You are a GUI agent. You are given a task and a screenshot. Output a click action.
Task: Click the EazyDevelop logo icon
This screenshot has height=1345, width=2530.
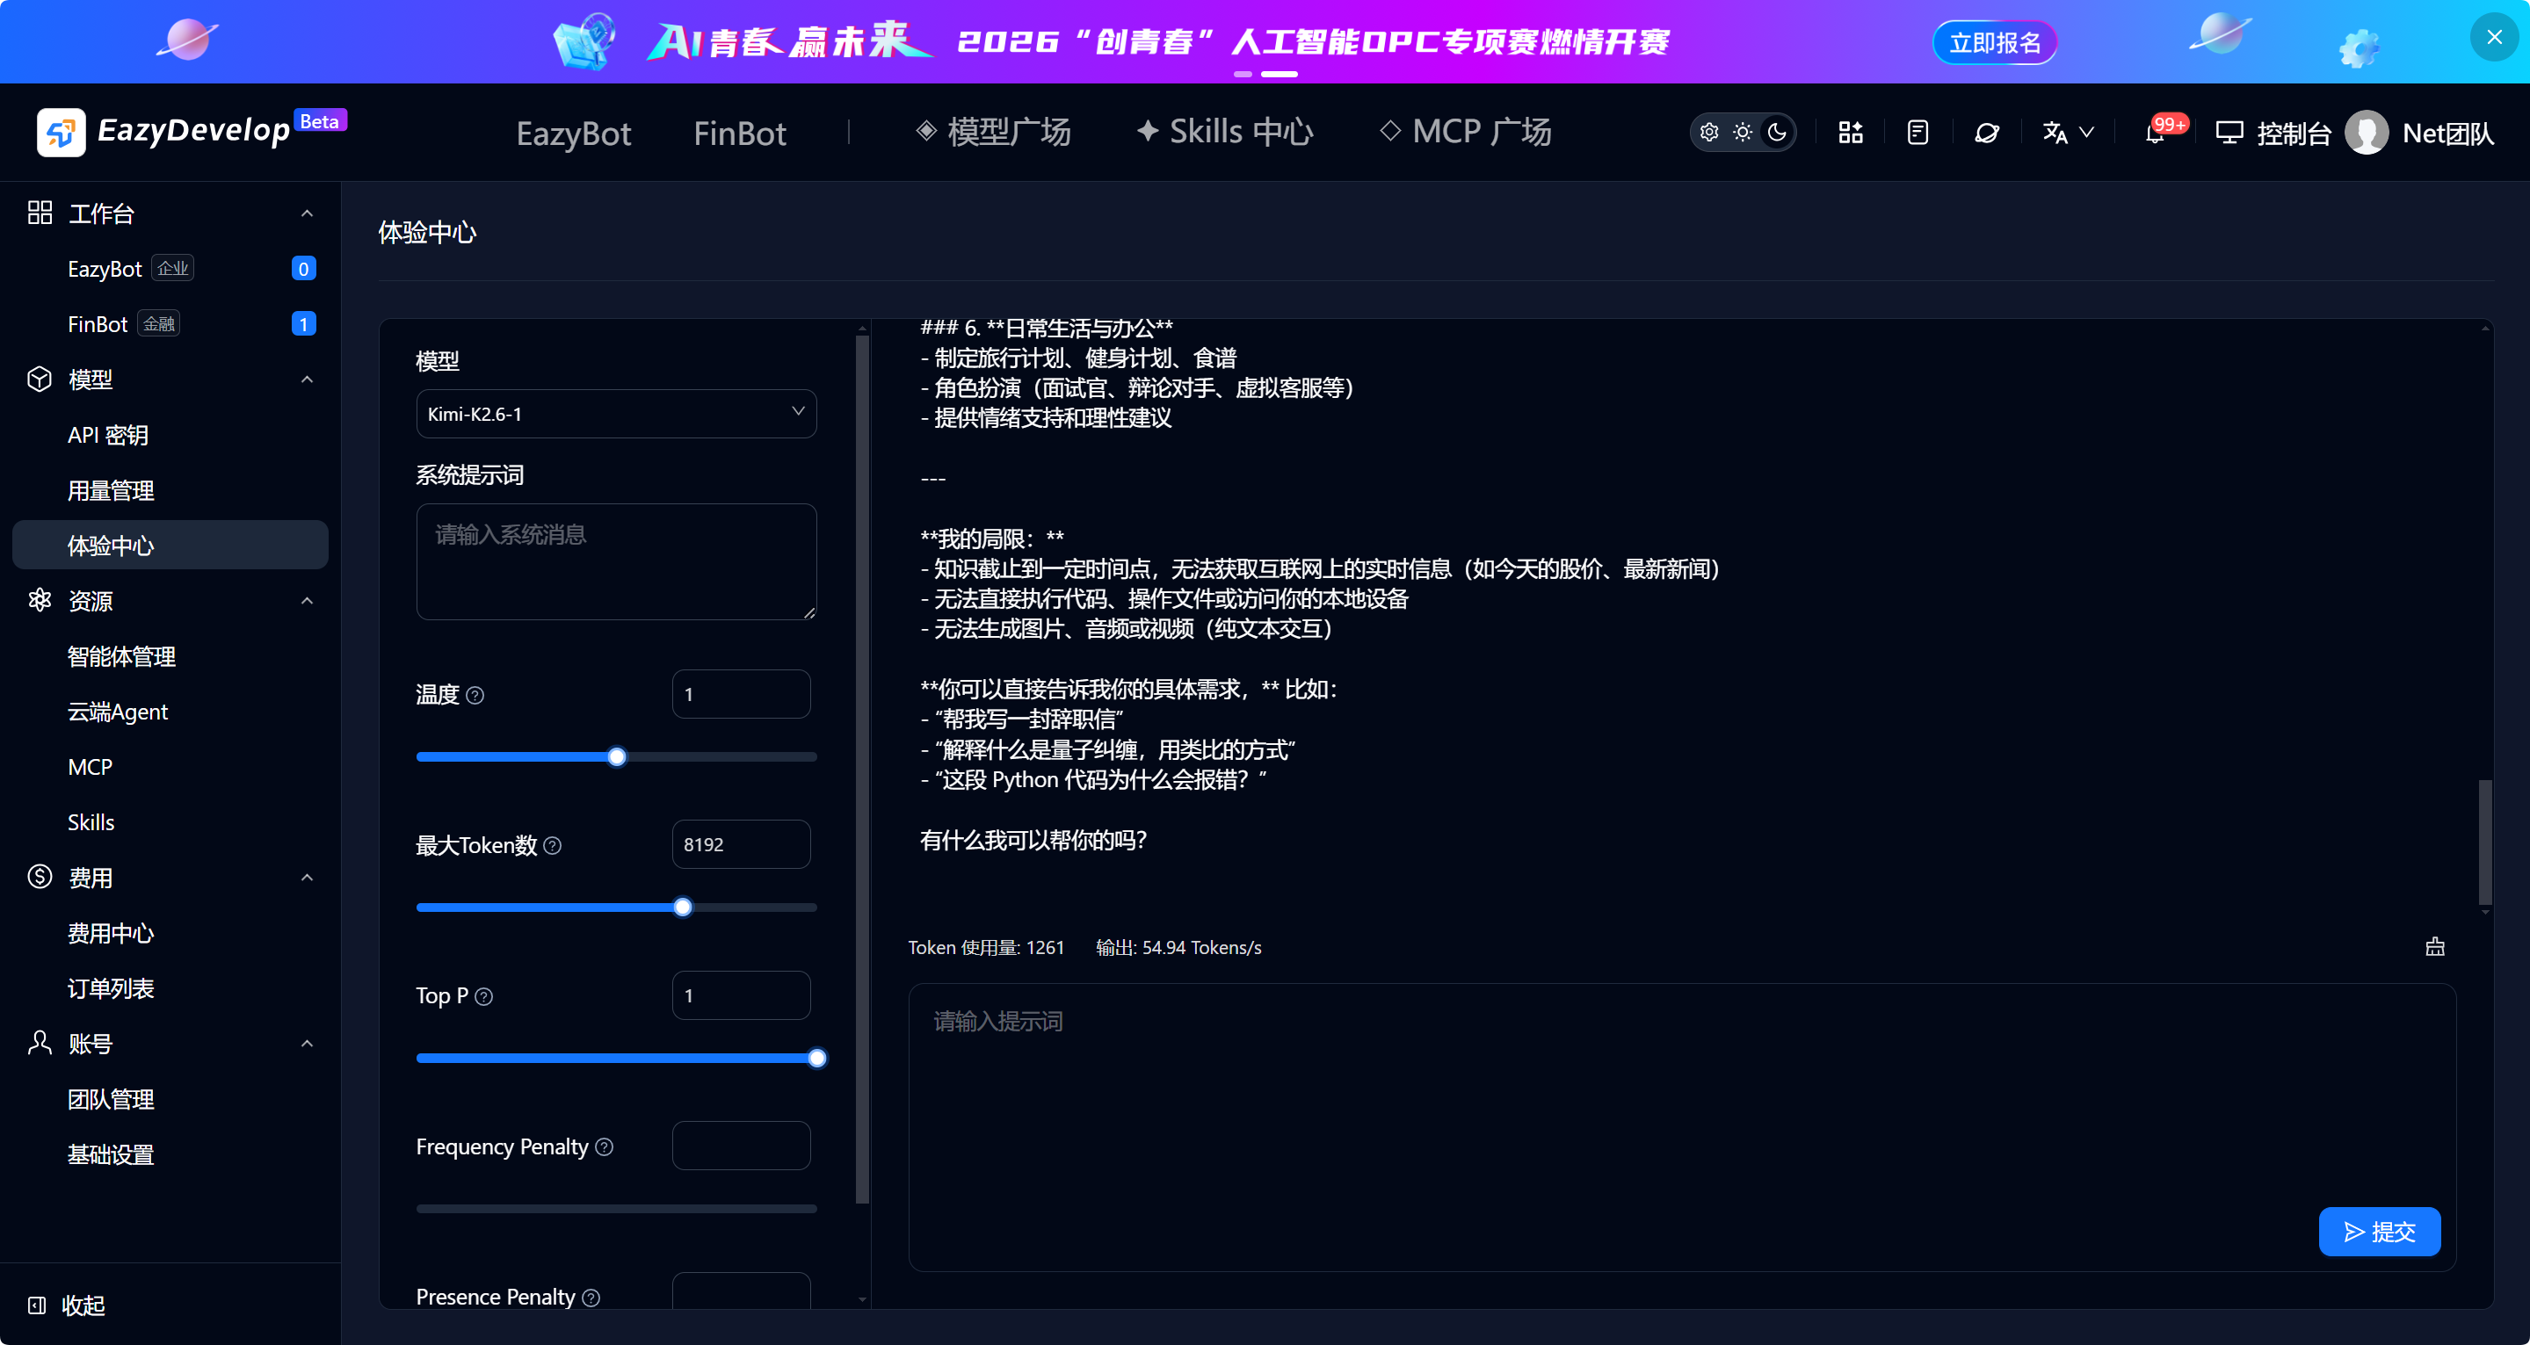tap(61, 132)
